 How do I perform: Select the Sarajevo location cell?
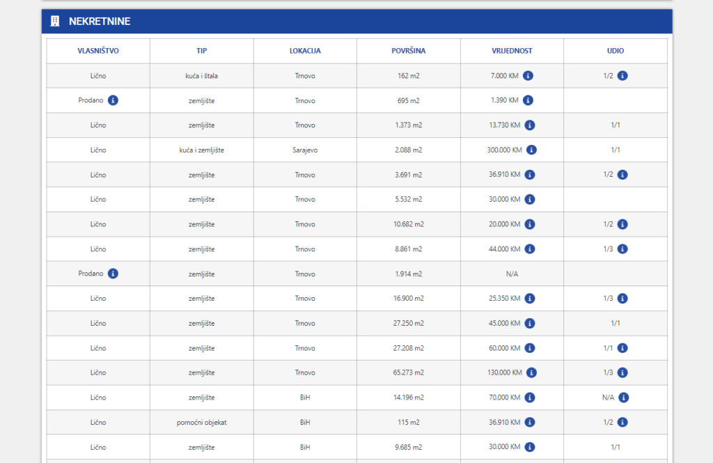(305, 150)
